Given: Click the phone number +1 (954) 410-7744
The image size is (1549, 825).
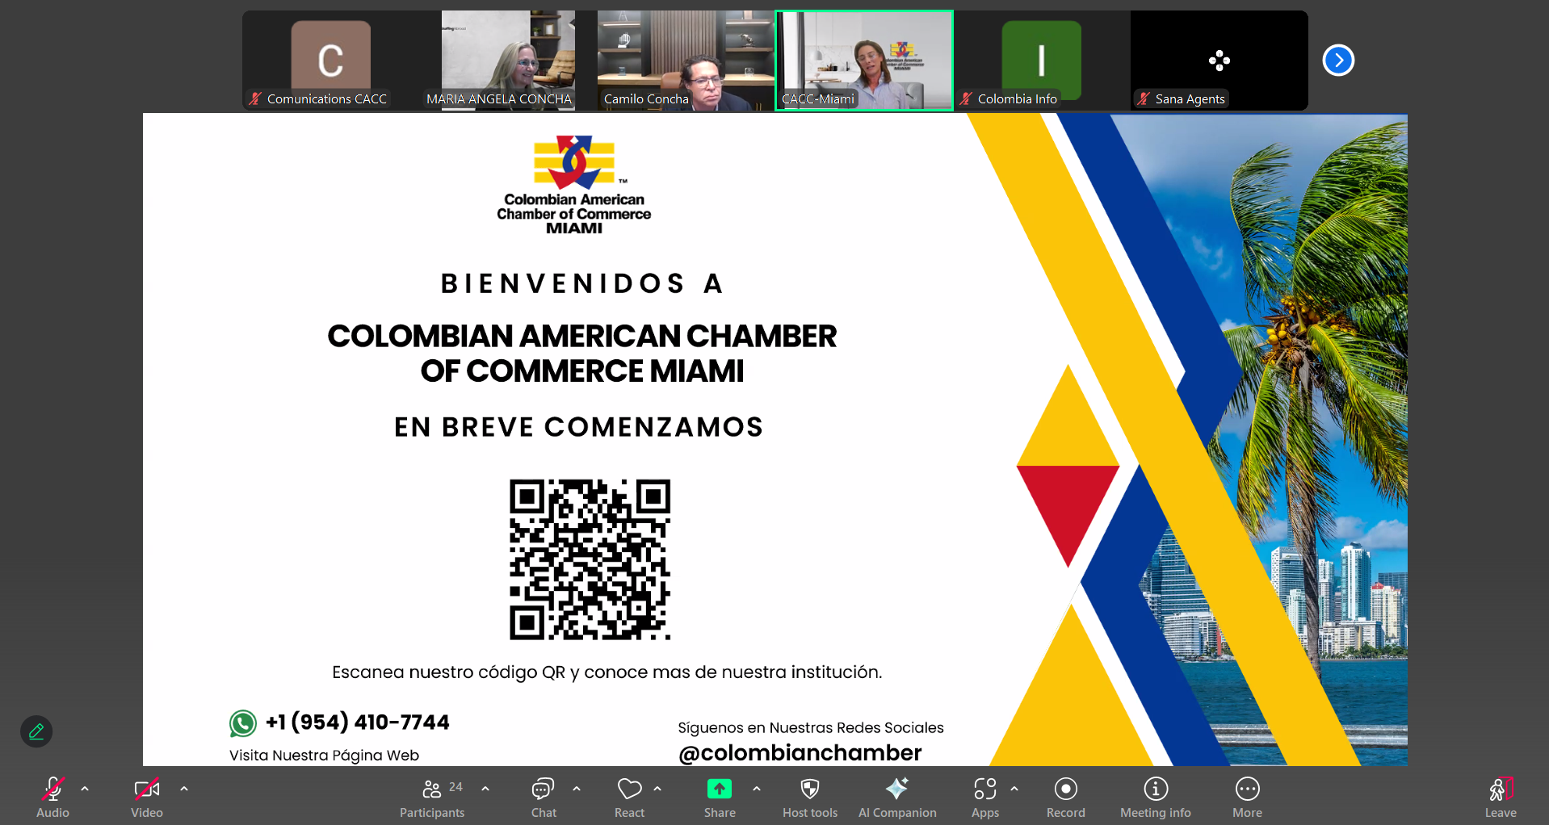Looking at the screenshot, I should [x=358, y=722].
